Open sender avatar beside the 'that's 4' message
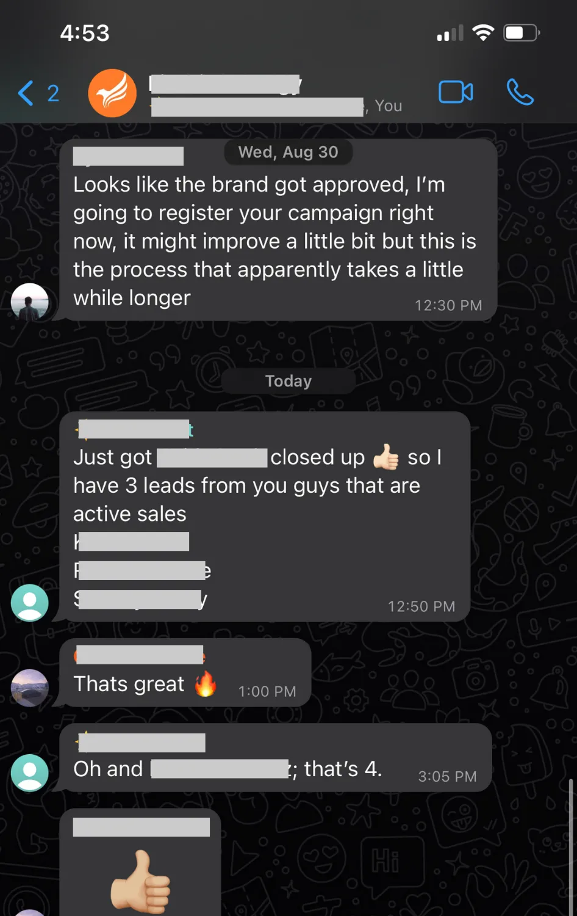Image resolution: width=577 pixels, height=916 pixels. click(x=29, y=772)
